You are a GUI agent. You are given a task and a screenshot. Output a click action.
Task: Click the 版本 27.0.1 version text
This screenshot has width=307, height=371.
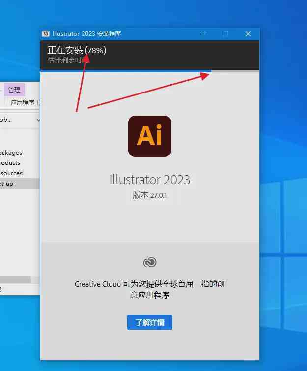pyautogui.click(x=150, y=195)
